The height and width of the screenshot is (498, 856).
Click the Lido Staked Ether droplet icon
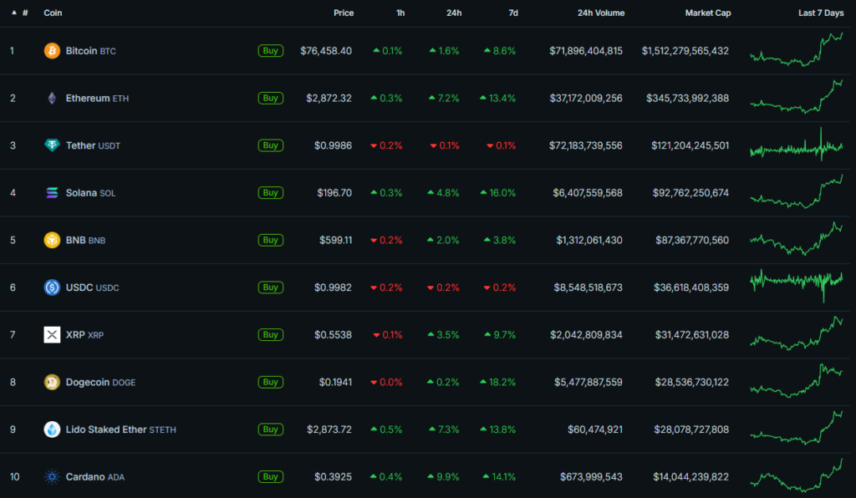[53, 429]
